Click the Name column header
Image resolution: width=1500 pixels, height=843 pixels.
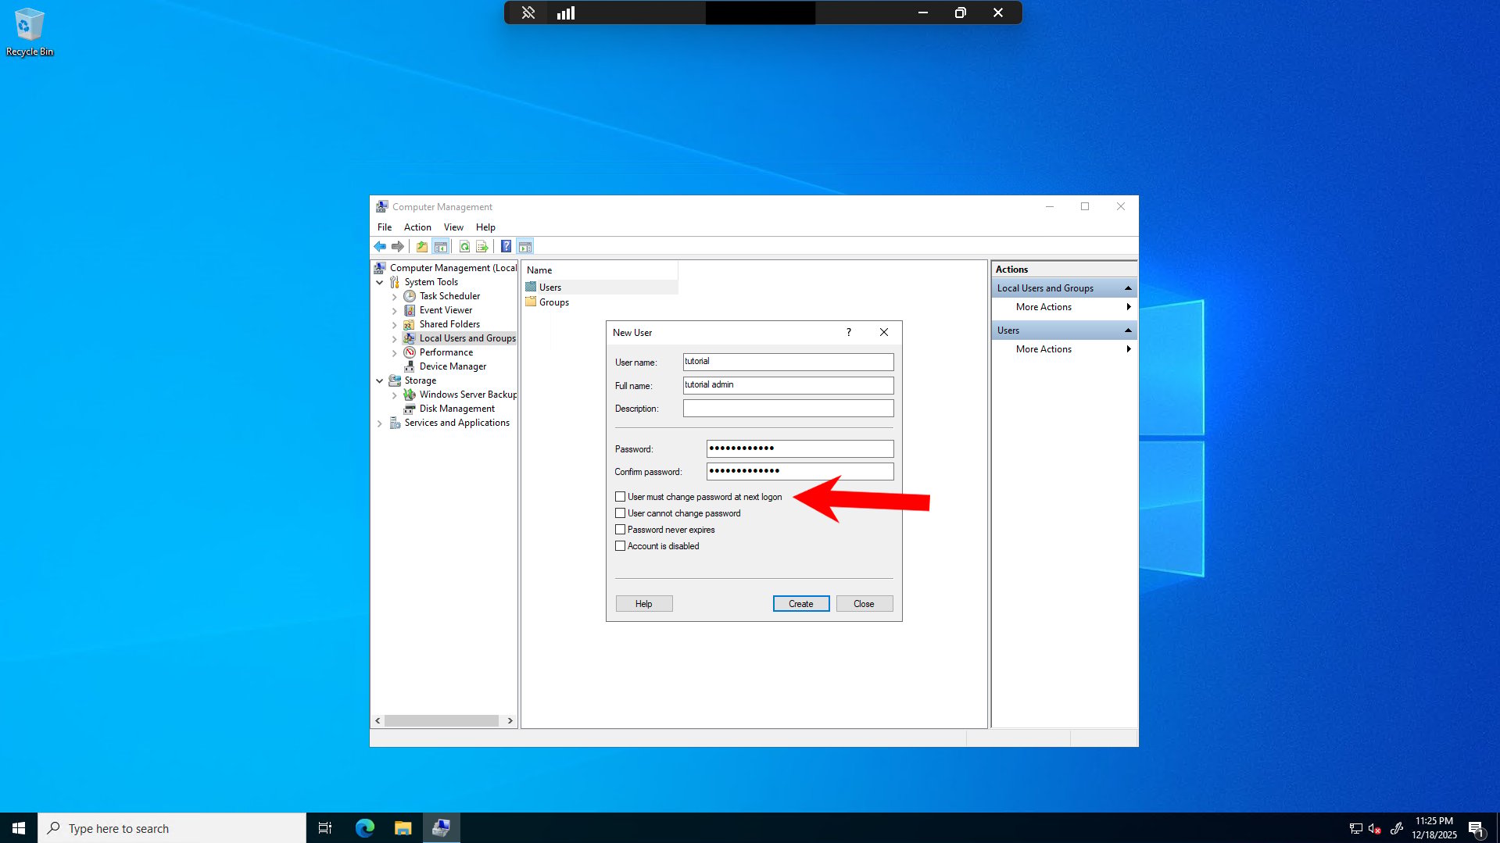tap(600, 270)
